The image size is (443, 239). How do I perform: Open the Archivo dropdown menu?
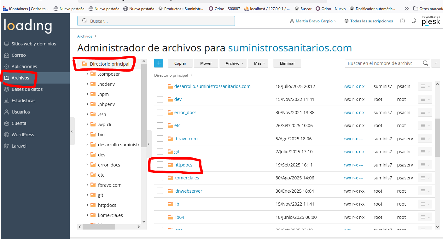[233, 63]
